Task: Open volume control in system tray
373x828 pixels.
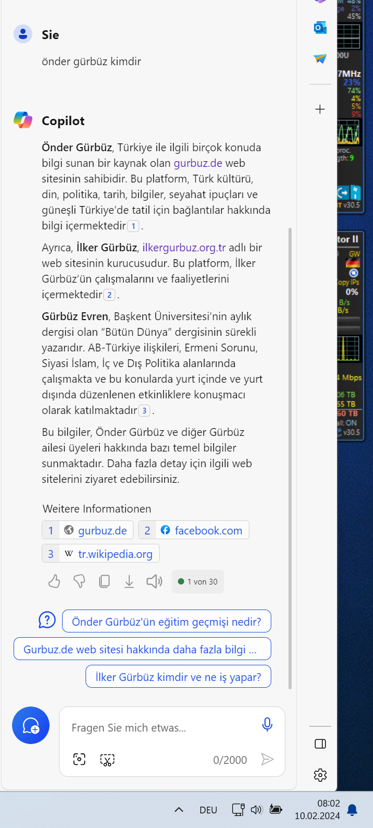Action: (x=256, y=810)
